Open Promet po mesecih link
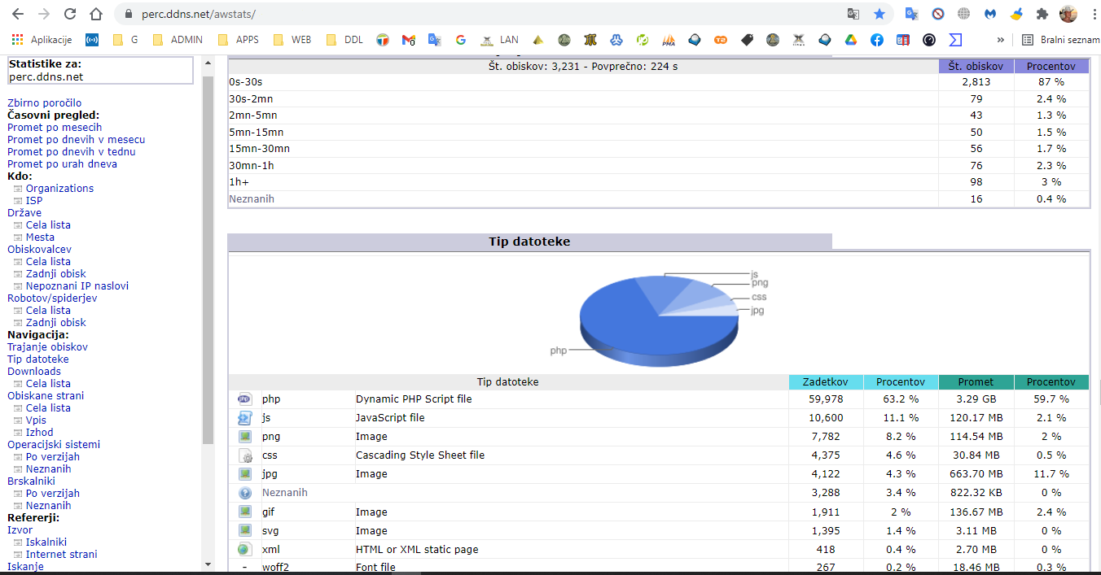Viewport: 1101px width, 575px height. (x=55, y=127)
